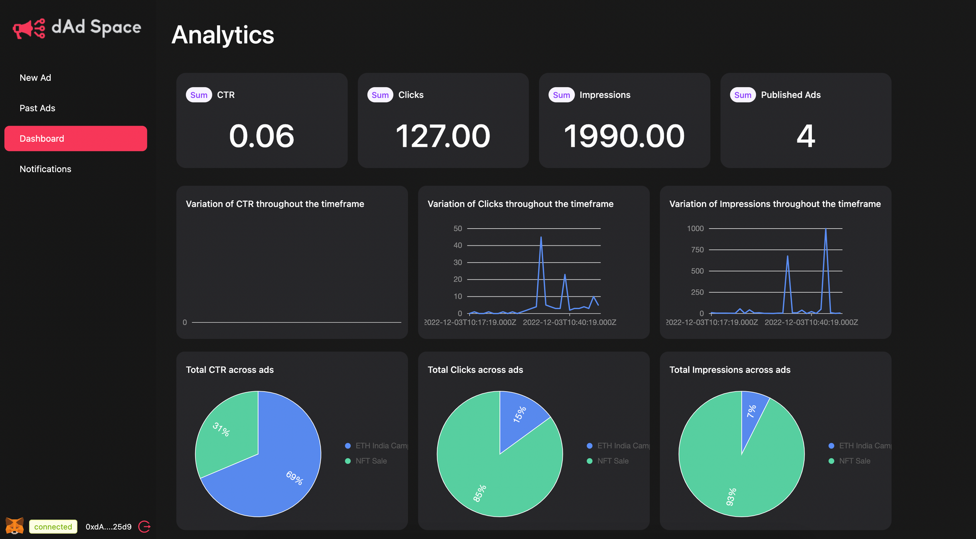The width and height of the screenshot is (976, 539).
Task: Click the 50 y-axis label on Clicks chart
Action: (x=458, y=229)
